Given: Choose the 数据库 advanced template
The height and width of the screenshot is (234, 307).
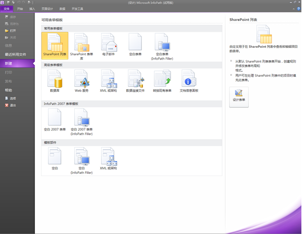Looking at the screenshot, I should [x=55, y=81].
